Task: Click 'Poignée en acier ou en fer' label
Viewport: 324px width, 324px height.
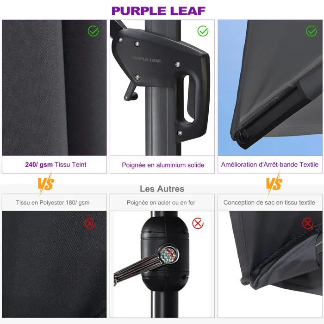Action: click(161, 203)
